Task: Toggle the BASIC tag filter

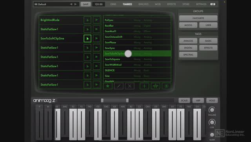Action: (208, 41)
